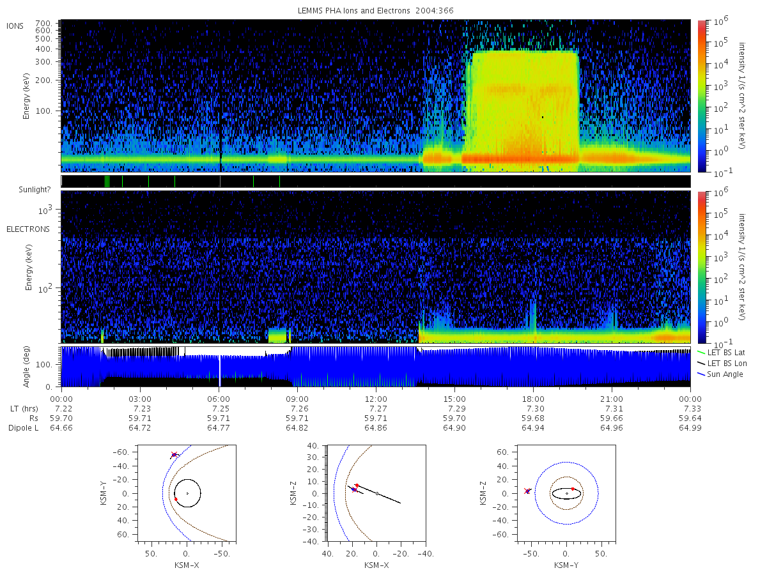The width and height of the screenshot is (767, 575).
Task: Click the 'Dipole L' row label
Action: tap(23, 427)
